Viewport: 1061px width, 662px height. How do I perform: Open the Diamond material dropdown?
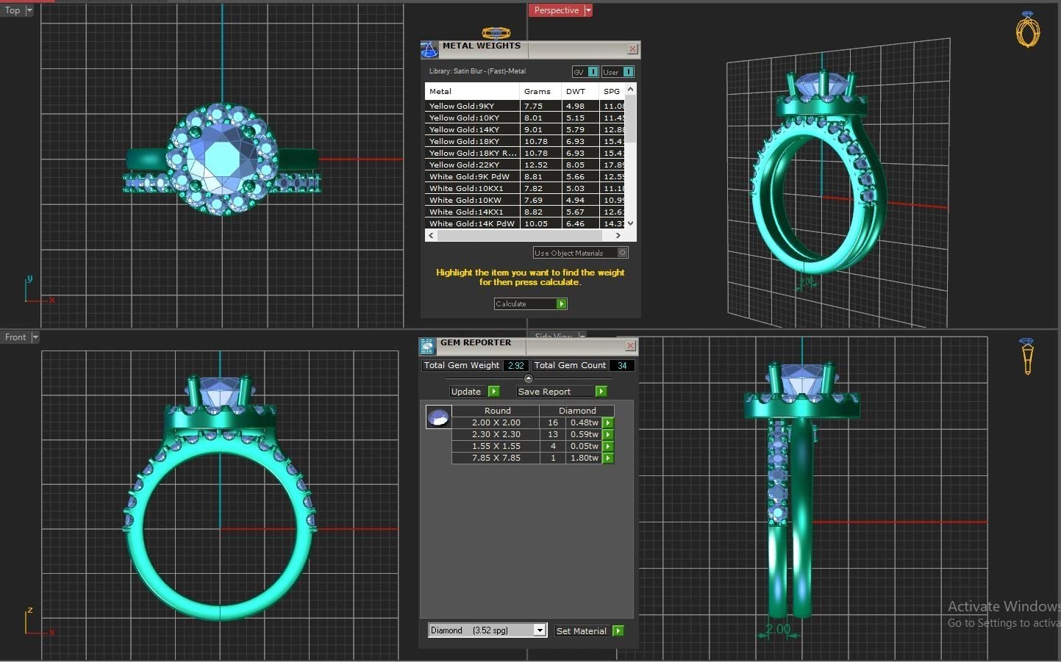(540, 630)
